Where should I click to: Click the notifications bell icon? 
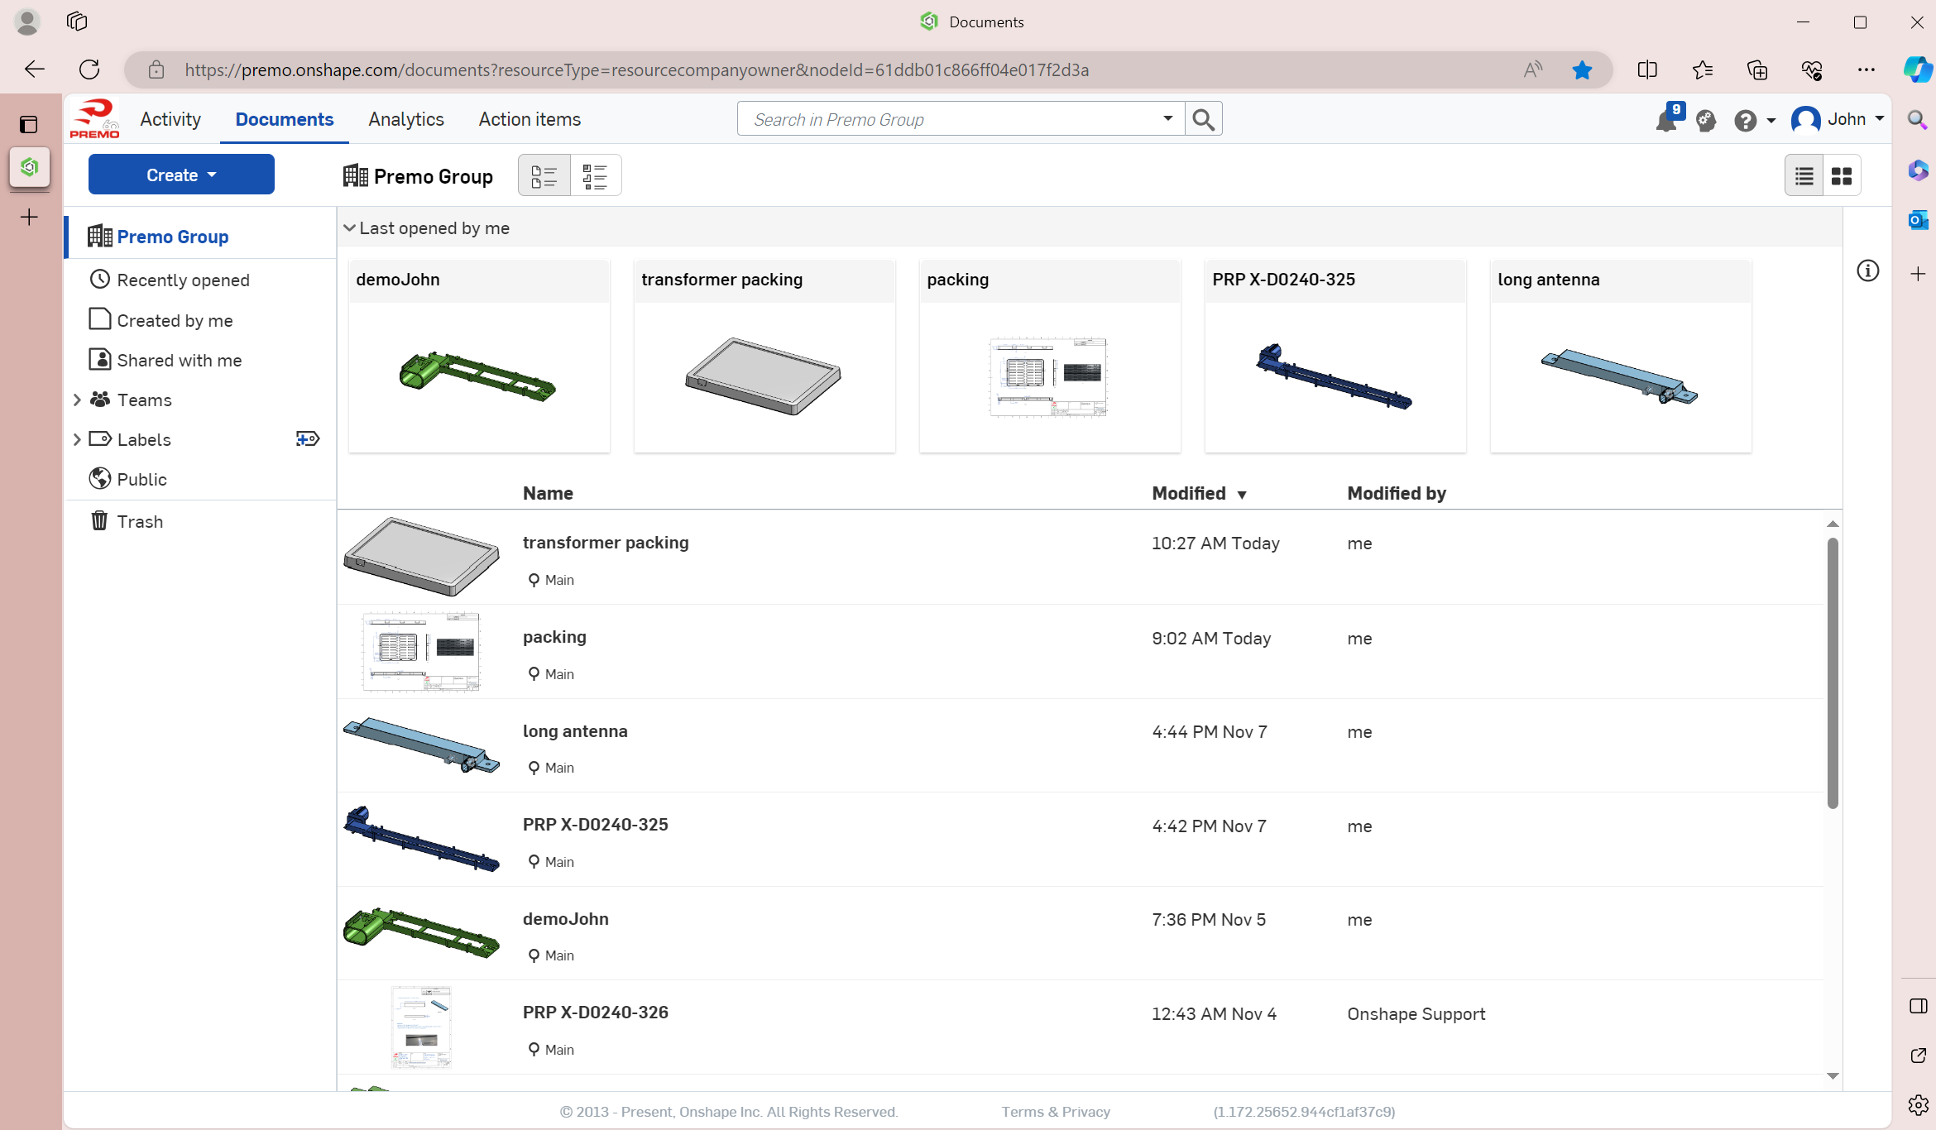pyautogui.click(x=1665, y=122)
